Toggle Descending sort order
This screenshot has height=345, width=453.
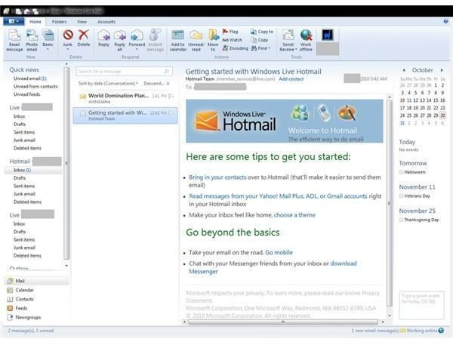click(x=156, y=84)
